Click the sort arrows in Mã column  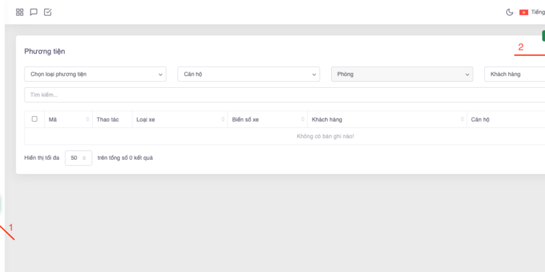[88, 120]
